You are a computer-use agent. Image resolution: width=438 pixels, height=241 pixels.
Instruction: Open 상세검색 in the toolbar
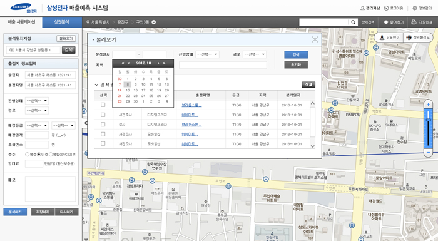tap(368, 22)
